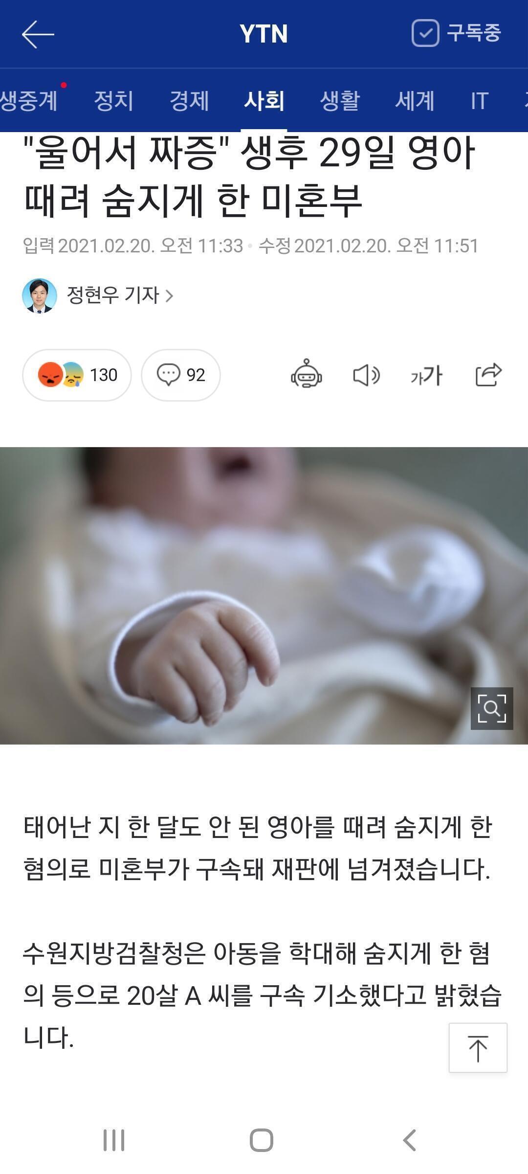Screen dimensions: 528x1174
Task: Open reactions showing 130 emotions
Action: pos(77,375)
